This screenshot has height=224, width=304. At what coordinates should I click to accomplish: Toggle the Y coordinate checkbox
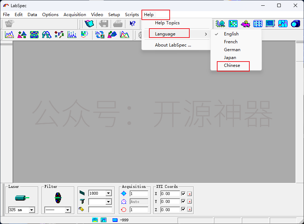coord(183,201)
